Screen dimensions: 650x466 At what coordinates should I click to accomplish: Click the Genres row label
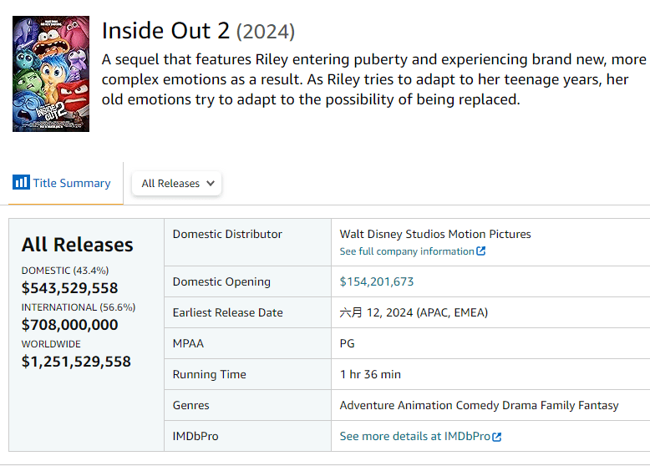[x=191, y=405]
